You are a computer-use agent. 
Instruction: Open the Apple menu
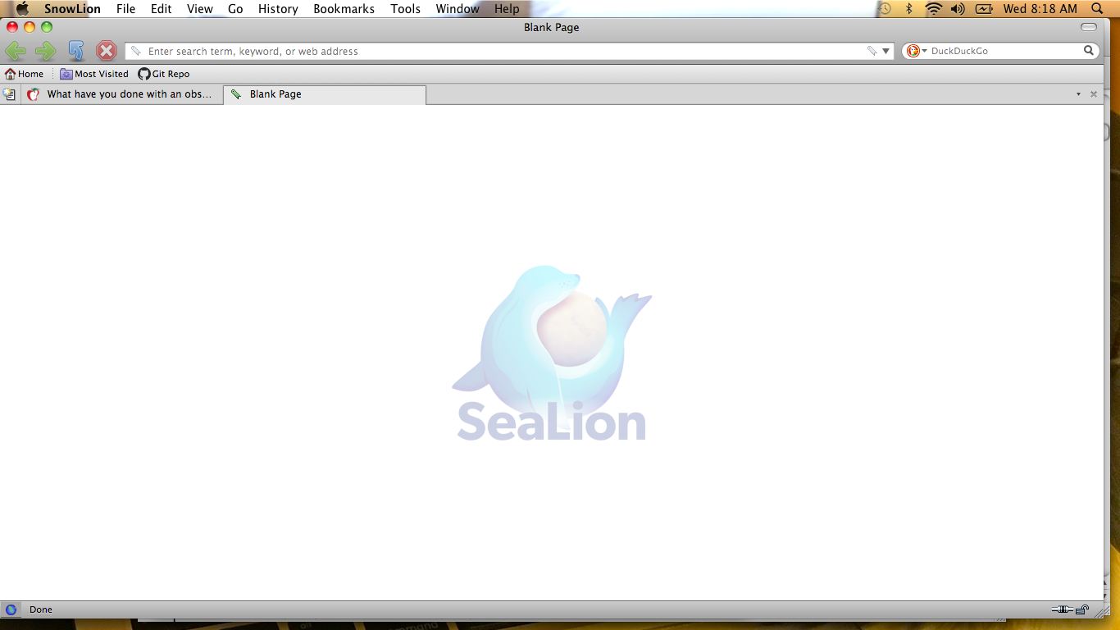click(x=22, y=9)
